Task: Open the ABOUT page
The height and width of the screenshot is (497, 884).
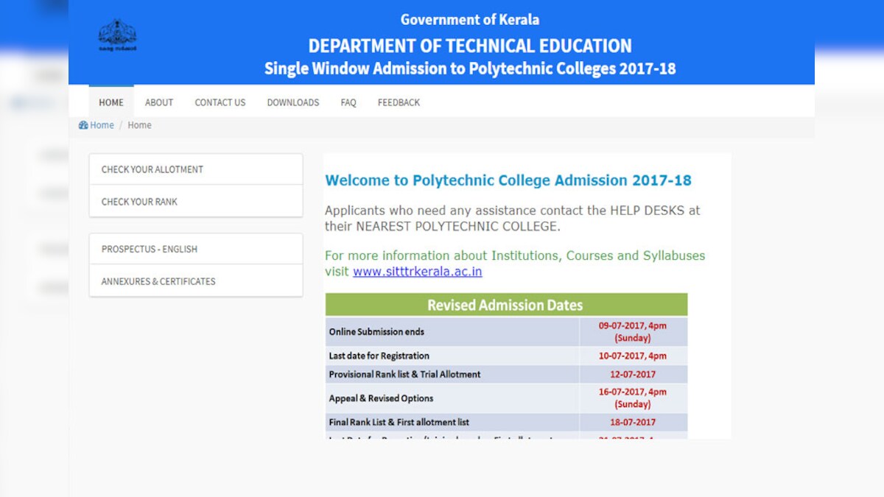Action: pos(158,102)
